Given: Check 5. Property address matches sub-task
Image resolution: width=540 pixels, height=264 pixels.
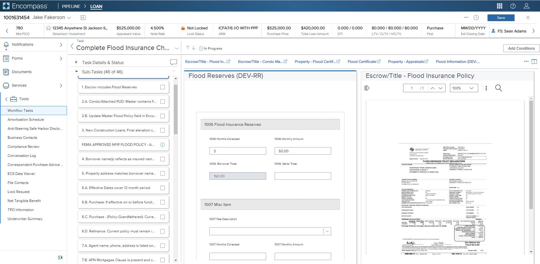Looking at the screenshot, I should (x=163, y=173).
